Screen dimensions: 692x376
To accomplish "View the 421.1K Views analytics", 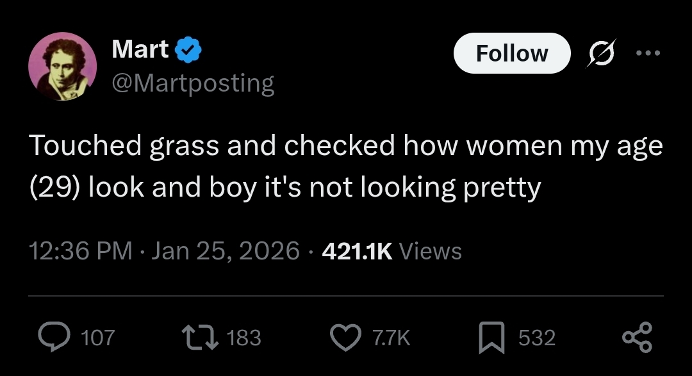I will (392, 251).
